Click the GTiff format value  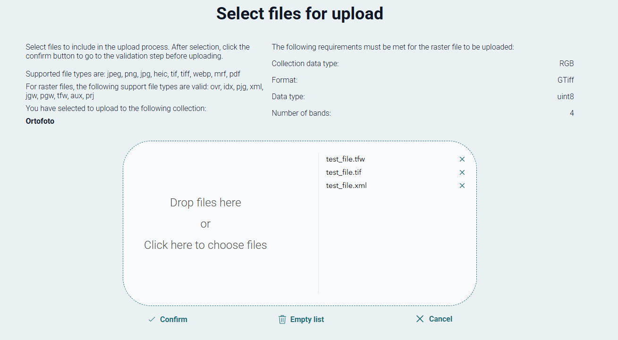(x=565, y=80)
